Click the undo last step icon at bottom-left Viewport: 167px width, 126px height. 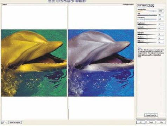coord(2,122)
